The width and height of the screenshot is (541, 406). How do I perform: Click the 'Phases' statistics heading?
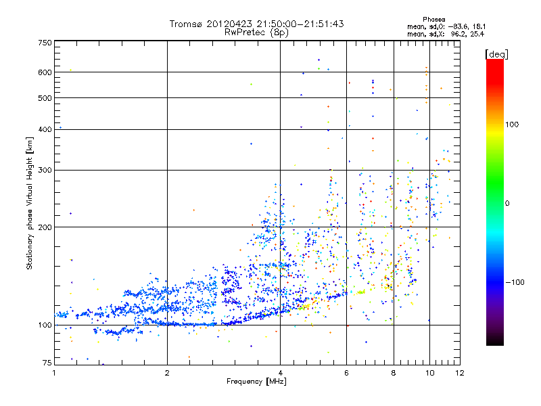[x=433, y=20]
